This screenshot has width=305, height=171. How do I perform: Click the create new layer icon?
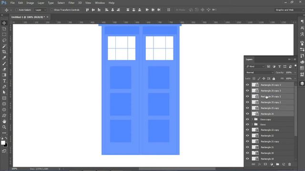click(x=284, y=164)
